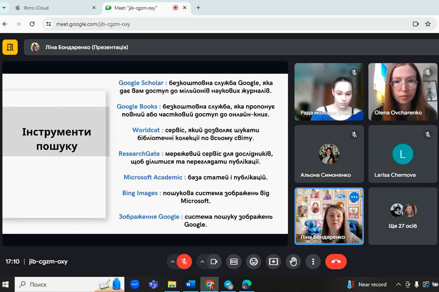Open Microsoft Edge from the taskbar

pyautogui.click(x=246, y=284)
